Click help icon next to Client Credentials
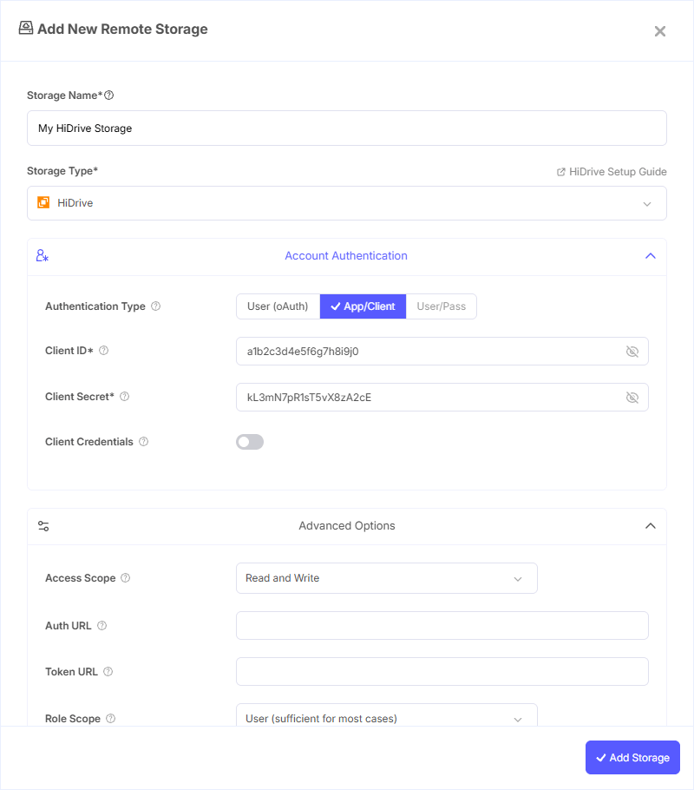This screenshot has width=694, height=790. 144,442
